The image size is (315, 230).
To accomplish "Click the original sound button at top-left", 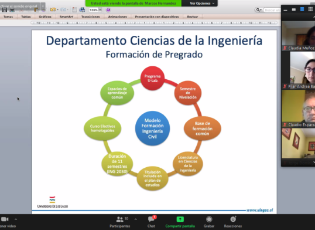I will click(19, 6).
